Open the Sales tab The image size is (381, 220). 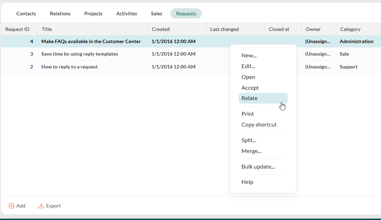156,14
